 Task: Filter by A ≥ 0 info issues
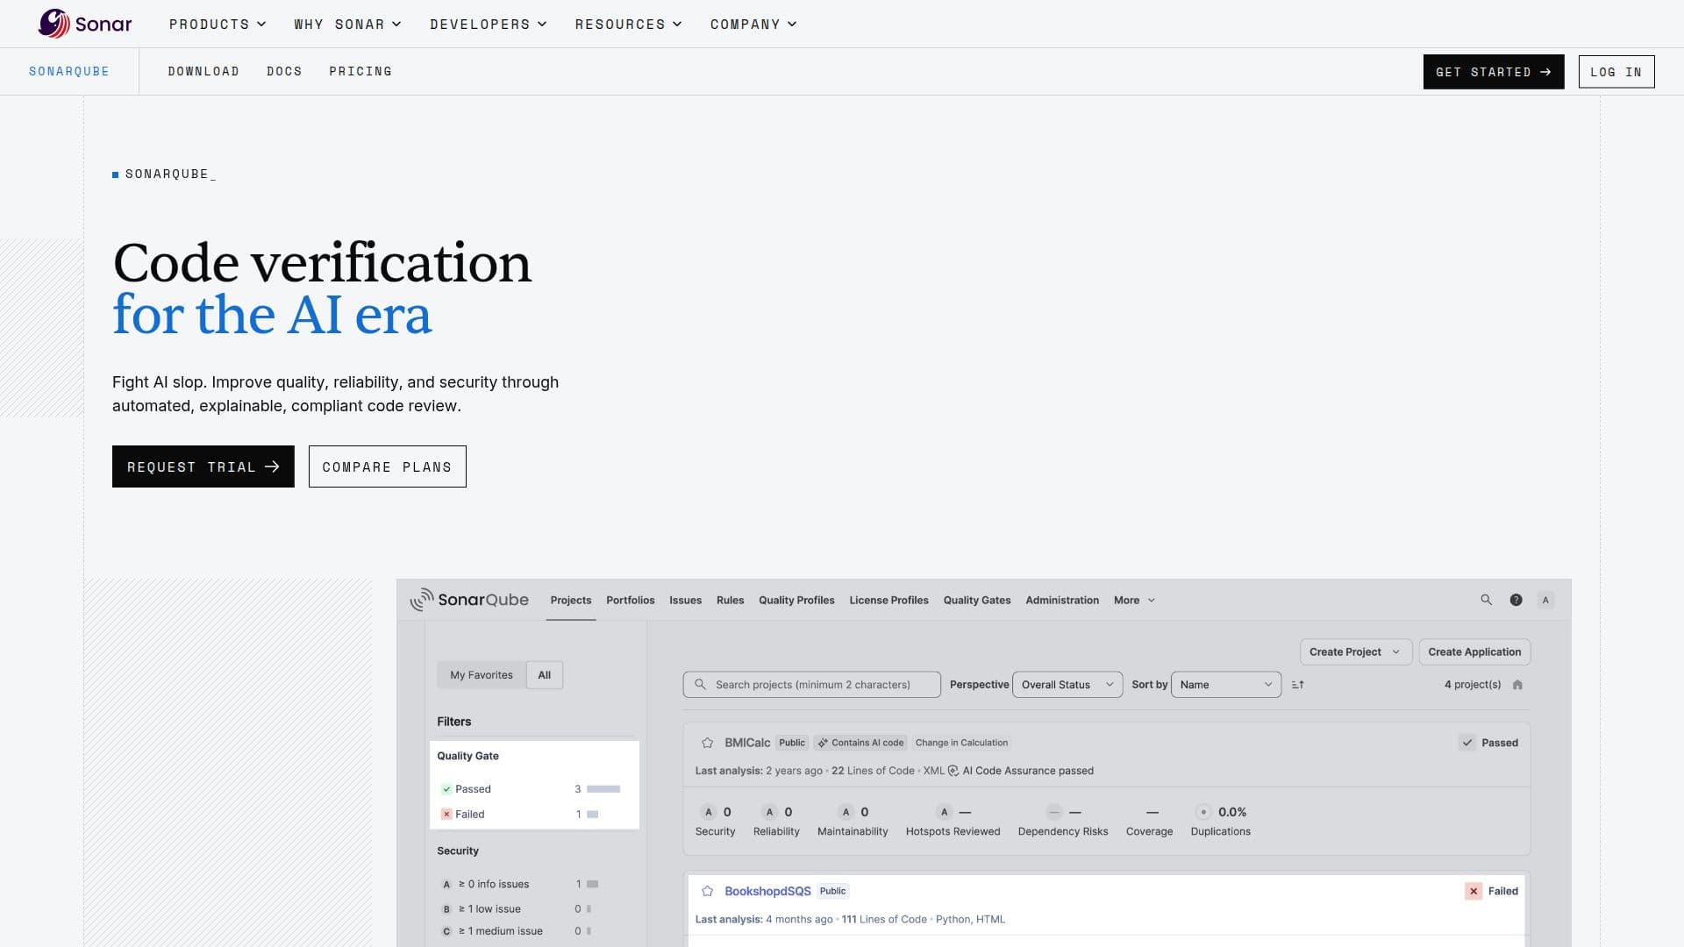pos(521,884)
